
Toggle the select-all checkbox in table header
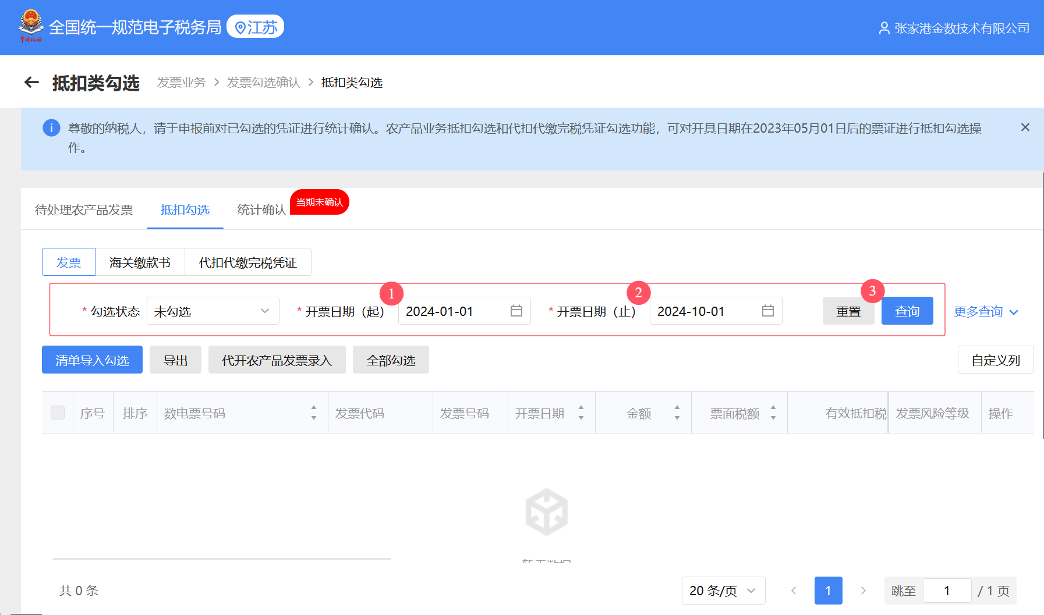pos(58,413)
